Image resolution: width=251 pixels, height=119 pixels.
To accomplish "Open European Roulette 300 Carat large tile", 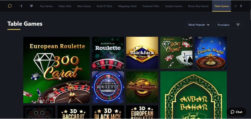I will [x=56, y=70].
